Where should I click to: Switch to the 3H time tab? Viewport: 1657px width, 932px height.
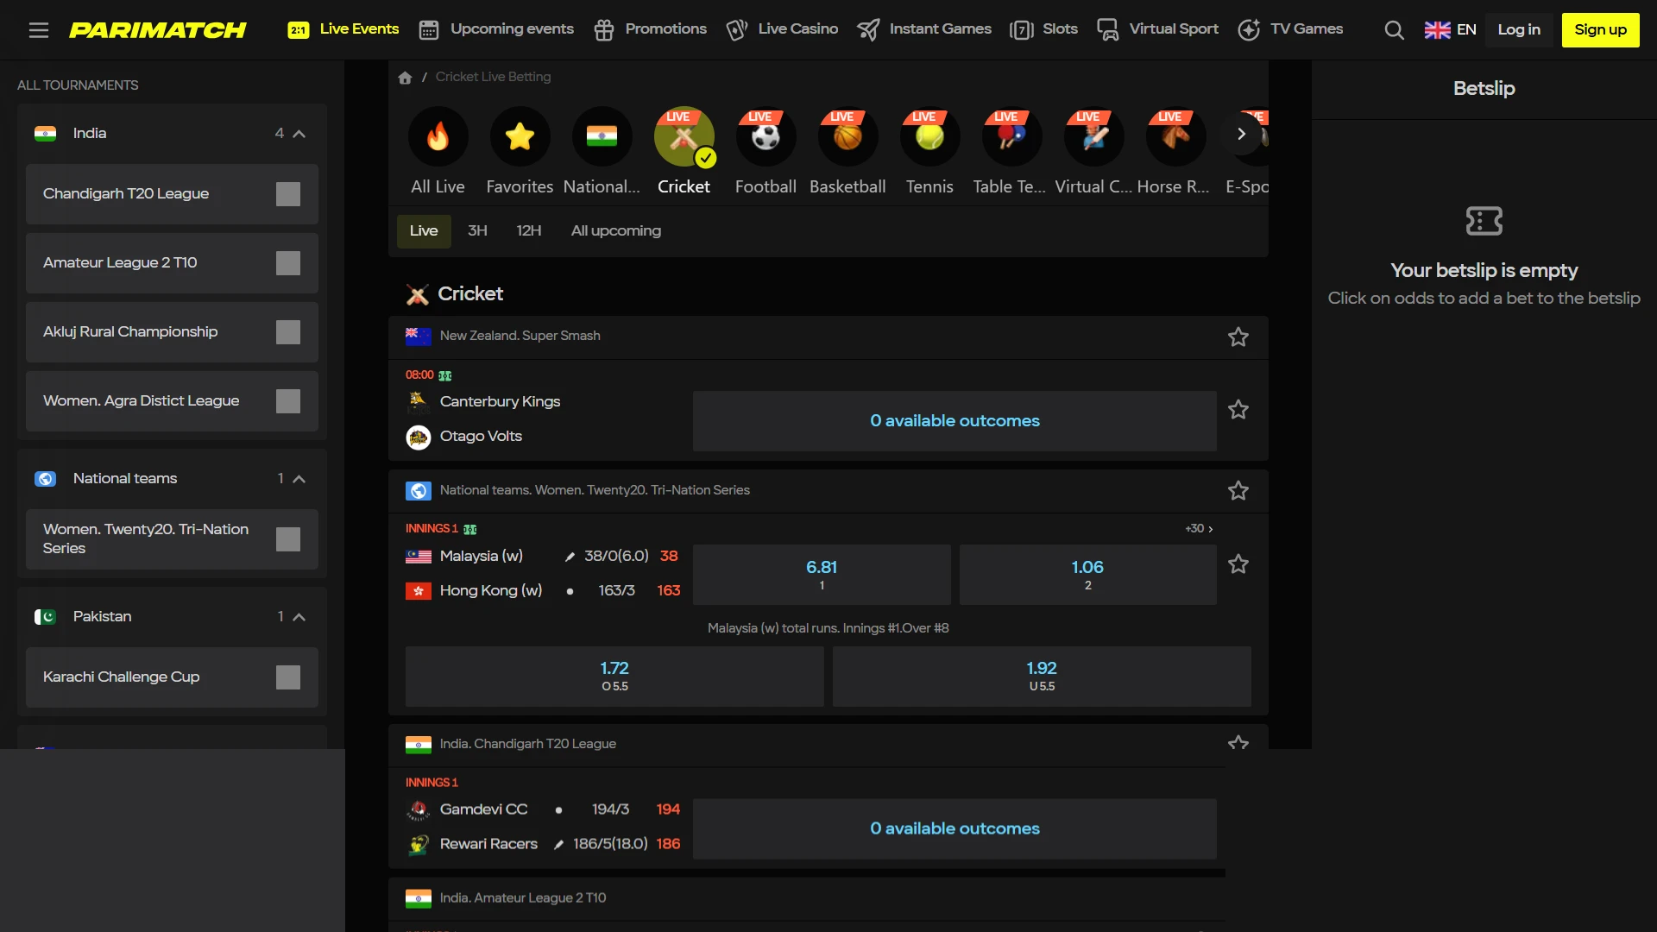[477, 231]
